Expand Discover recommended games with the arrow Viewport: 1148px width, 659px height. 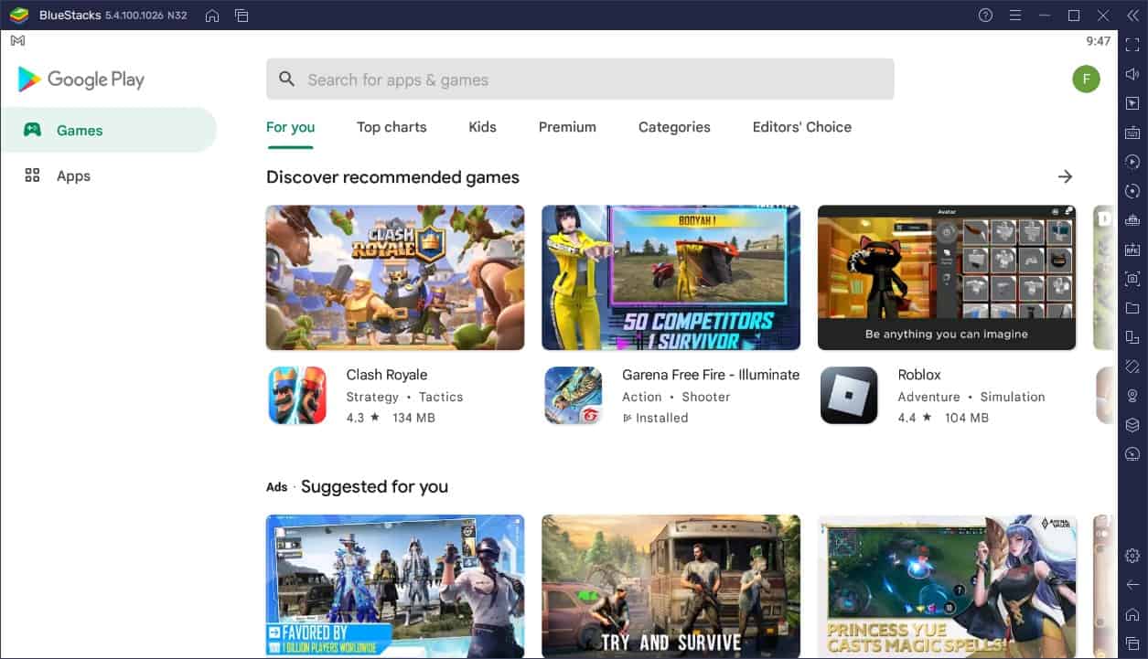[x=1065, y=176]
